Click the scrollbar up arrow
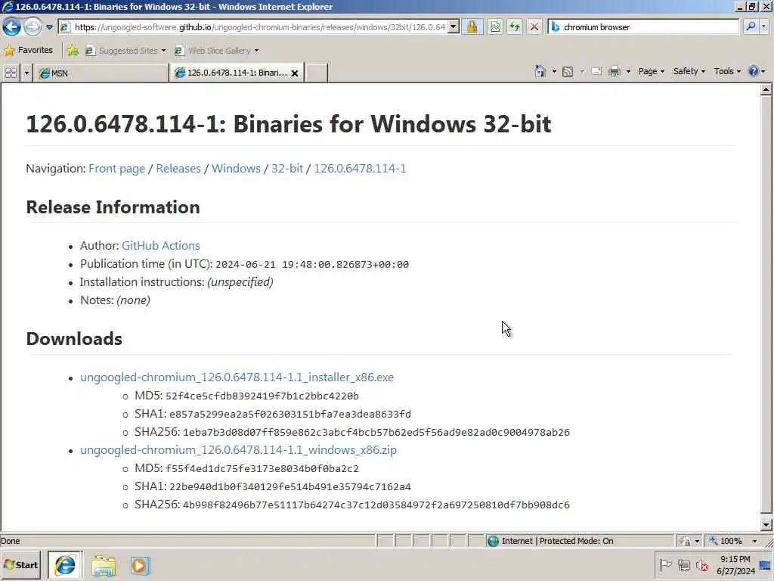The image size is (774, 581). point(766,89)
